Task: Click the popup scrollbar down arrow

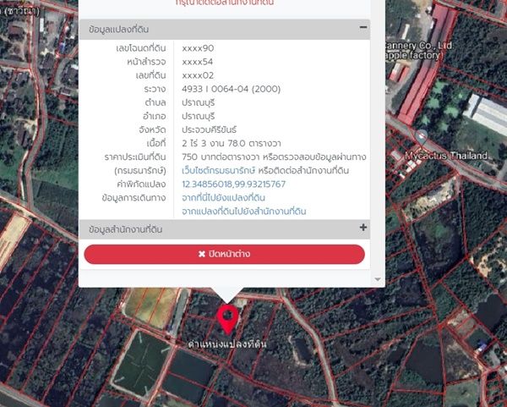Action: (x=377, y=278)
